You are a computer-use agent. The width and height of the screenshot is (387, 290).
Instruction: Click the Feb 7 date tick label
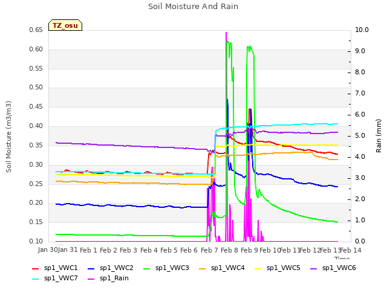tap(209, 250)
